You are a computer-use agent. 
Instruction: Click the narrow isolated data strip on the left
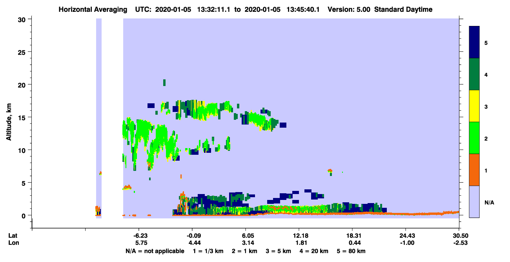(x=99, y=118)
